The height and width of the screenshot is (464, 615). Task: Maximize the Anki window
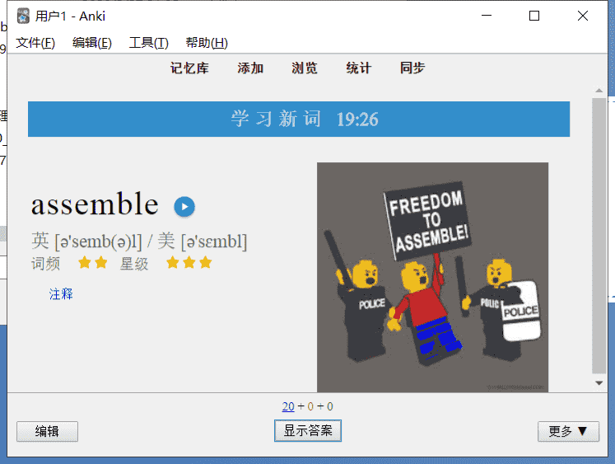click(534, 16)
